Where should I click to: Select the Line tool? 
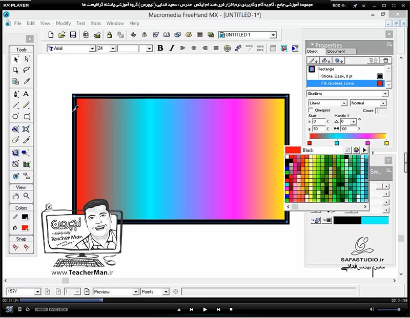point(16,105)
